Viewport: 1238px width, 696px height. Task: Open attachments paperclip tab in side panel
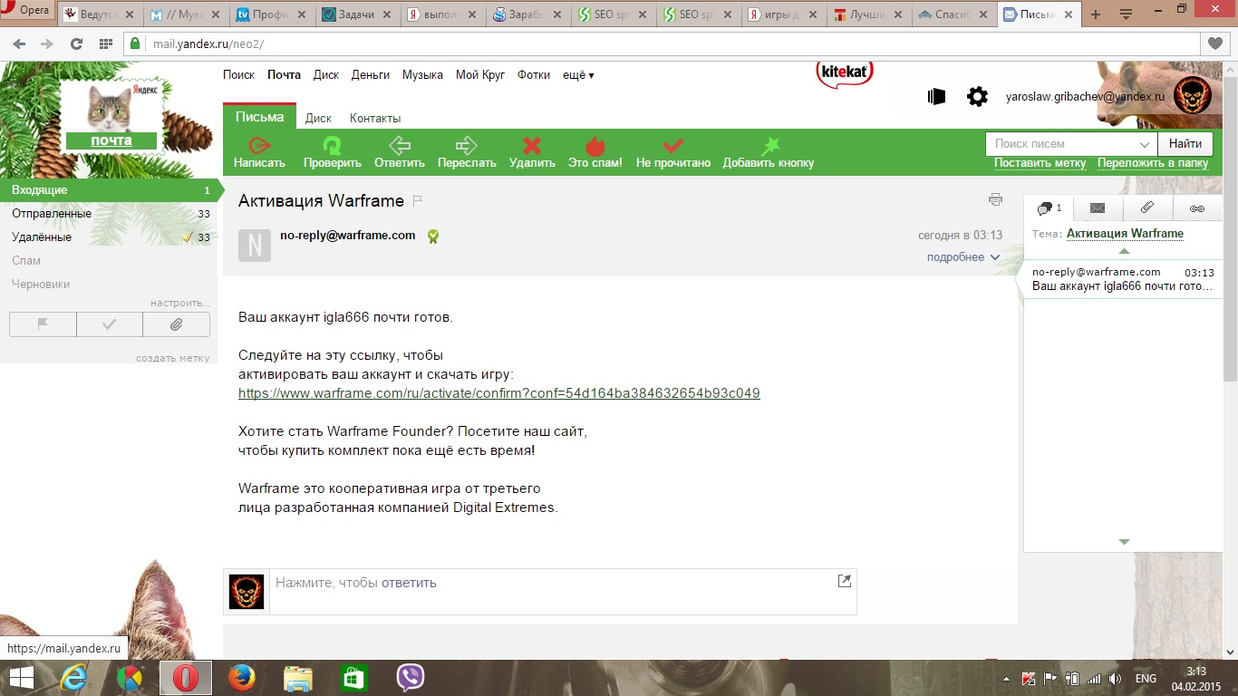(1147, 208)
